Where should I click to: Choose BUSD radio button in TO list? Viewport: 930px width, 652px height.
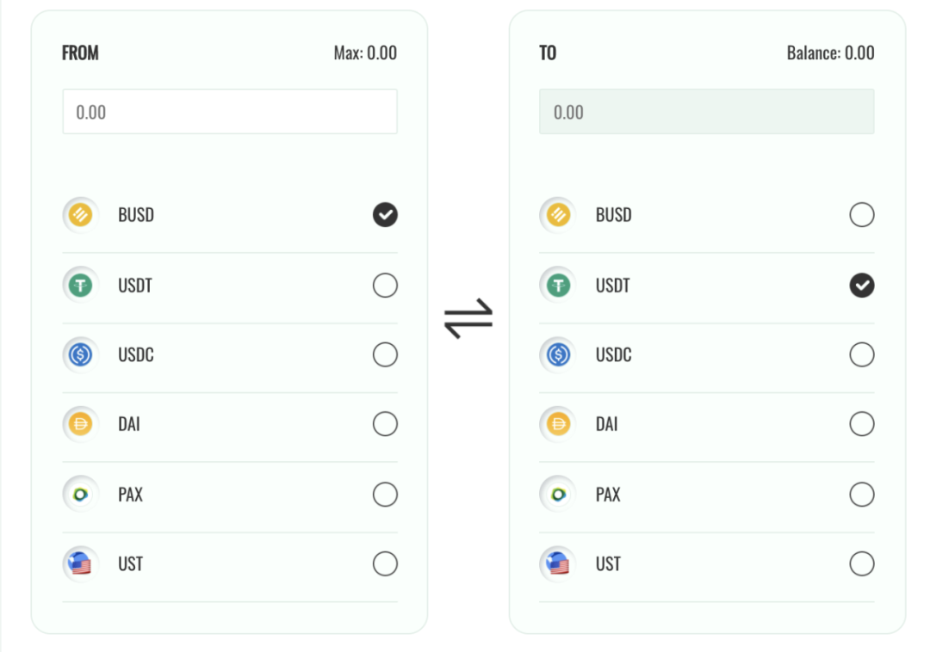862,214
